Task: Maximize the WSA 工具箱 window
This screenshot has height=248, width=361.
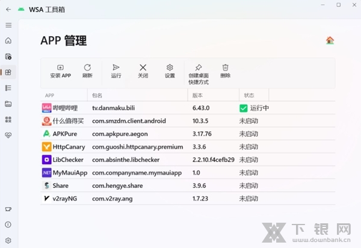Action: (338, 5)
